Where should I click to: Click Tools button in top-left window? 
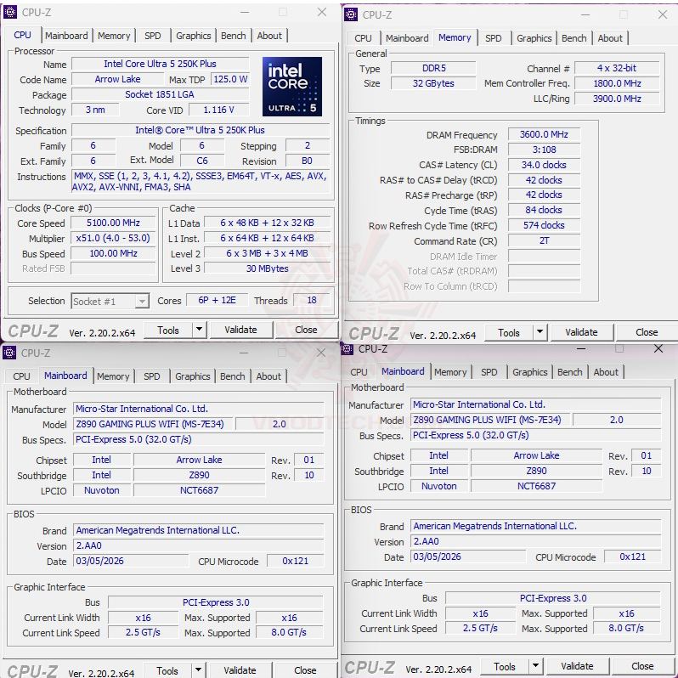click(x=167, y=331)
